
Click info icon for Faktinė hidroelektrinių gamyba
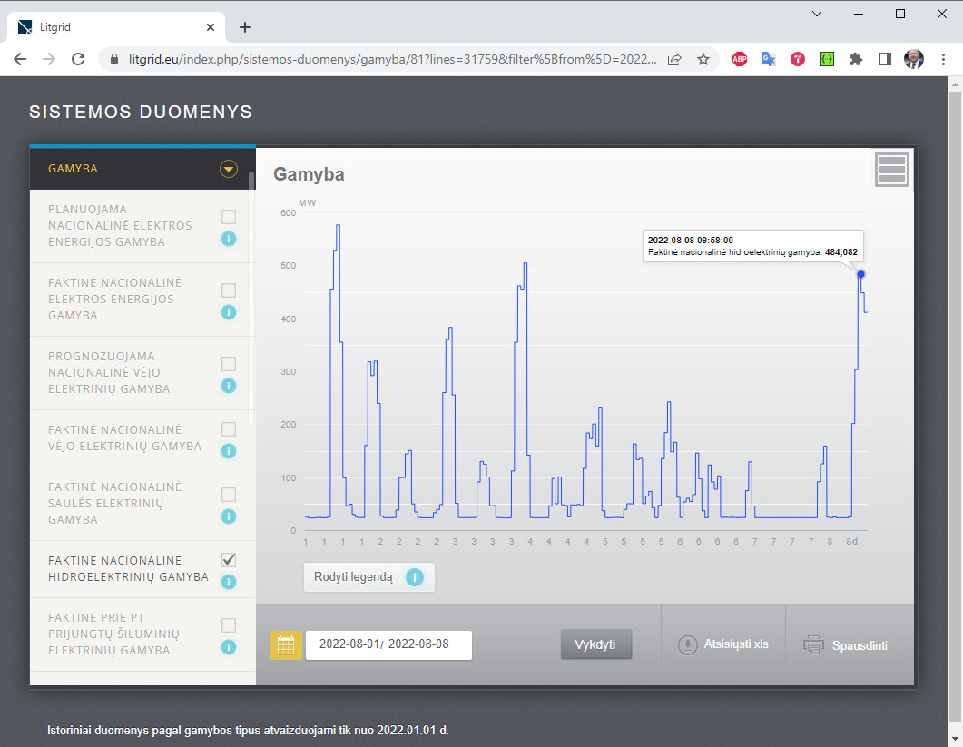point(229,582)
